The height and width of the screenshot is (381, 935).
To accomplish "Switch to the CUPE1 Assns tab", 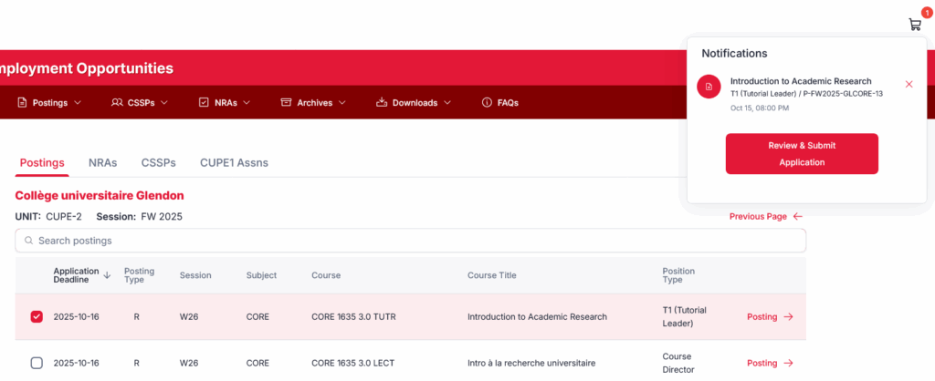I will 234,163.
